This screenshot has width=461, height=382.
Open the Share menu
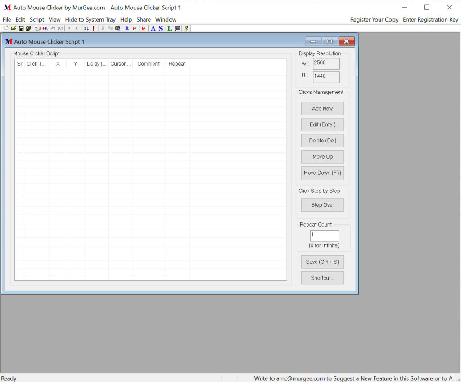tap(144, 19)
